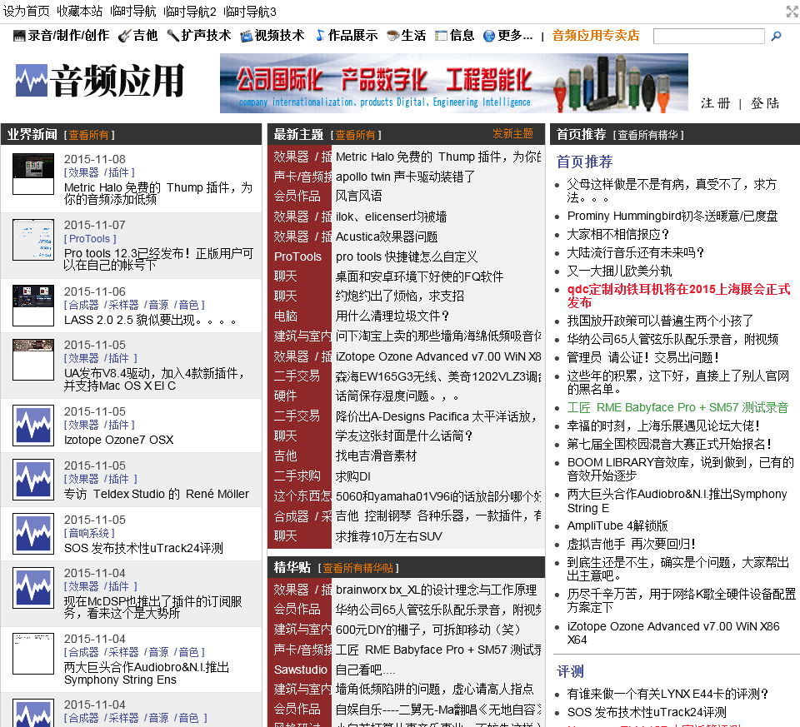Image resolution: width=800 pixels, height=727 pixels.
Task: Click the globe icon beside 更多
Action: (489, 36)
